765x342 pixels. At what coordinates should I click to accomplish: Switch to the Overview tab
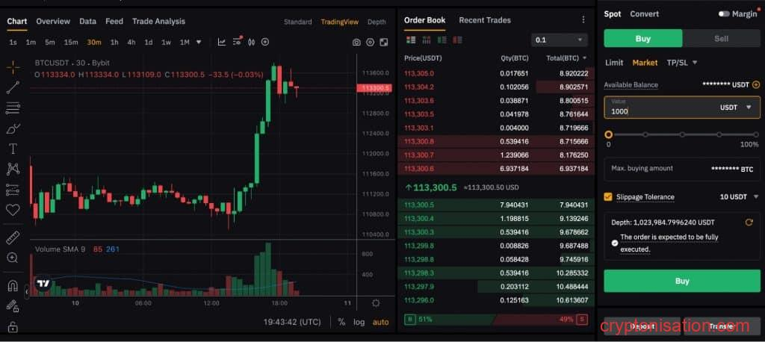coord(53,22)
